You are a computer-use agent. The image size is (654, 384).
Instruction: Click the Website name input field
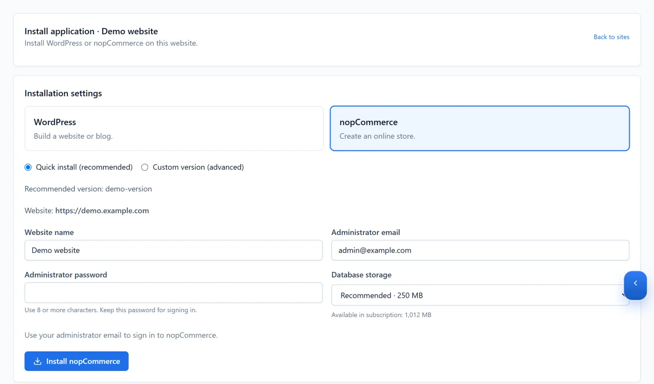tap(174, 250)
